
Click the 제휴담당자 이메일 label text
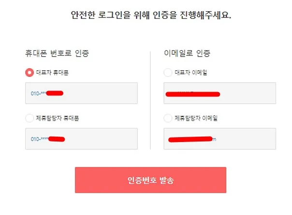pos(196,118)
